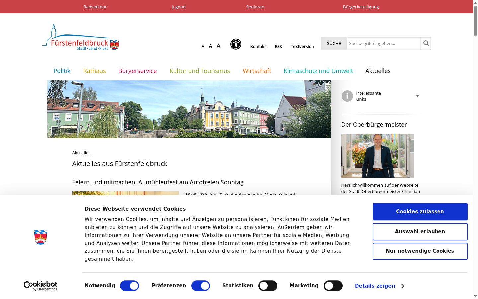The image size is (478, 299).
Task: Click the Cookies zulassen button
Action: 420,212
